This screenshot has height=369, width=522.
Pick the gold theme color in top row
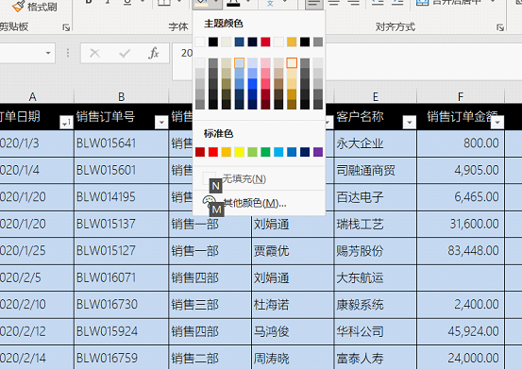[x=292, y=42]
